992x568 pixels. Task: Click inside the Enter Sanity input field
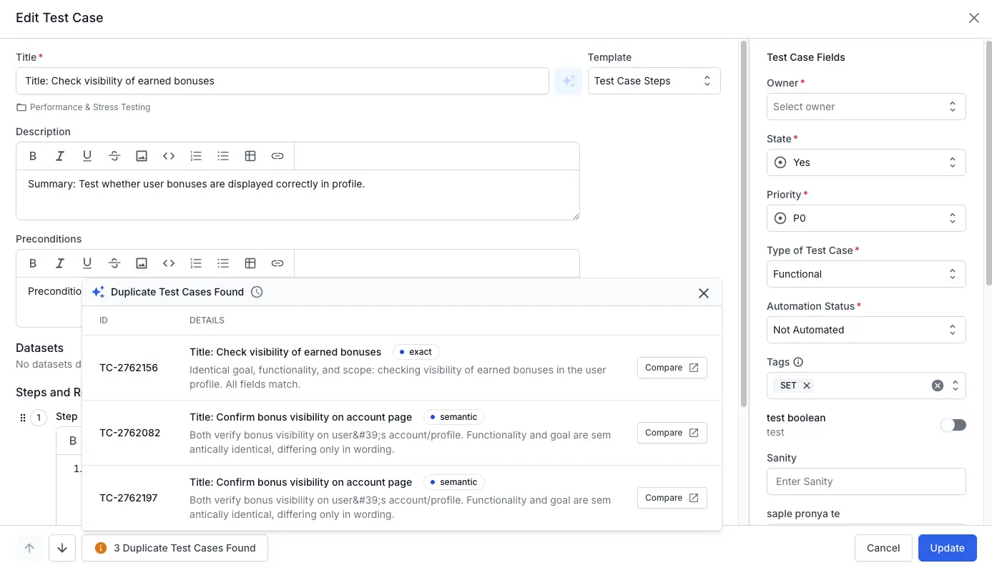coord(866,481)
